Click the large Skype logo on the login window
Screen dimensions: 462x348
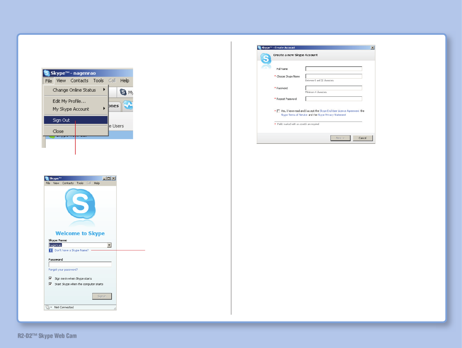click(80, 204)
